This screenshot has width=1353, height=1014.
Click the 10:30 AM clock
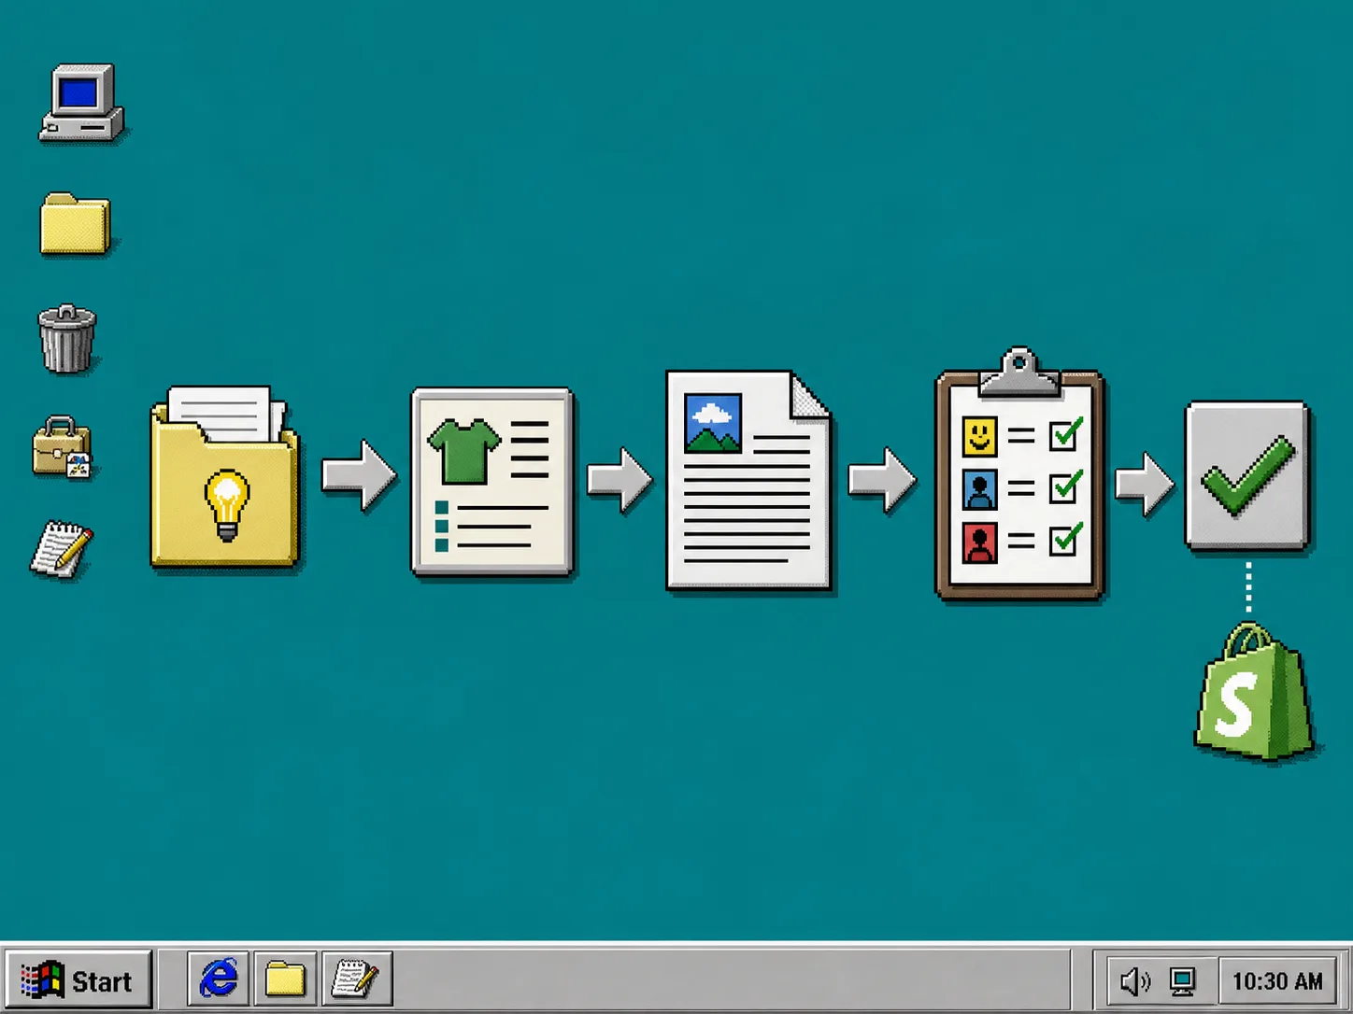(x=1277, y=981)
